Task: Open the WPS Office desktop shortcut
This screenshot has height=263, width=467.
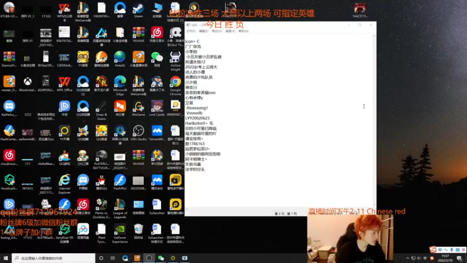Action: point(64,84)
